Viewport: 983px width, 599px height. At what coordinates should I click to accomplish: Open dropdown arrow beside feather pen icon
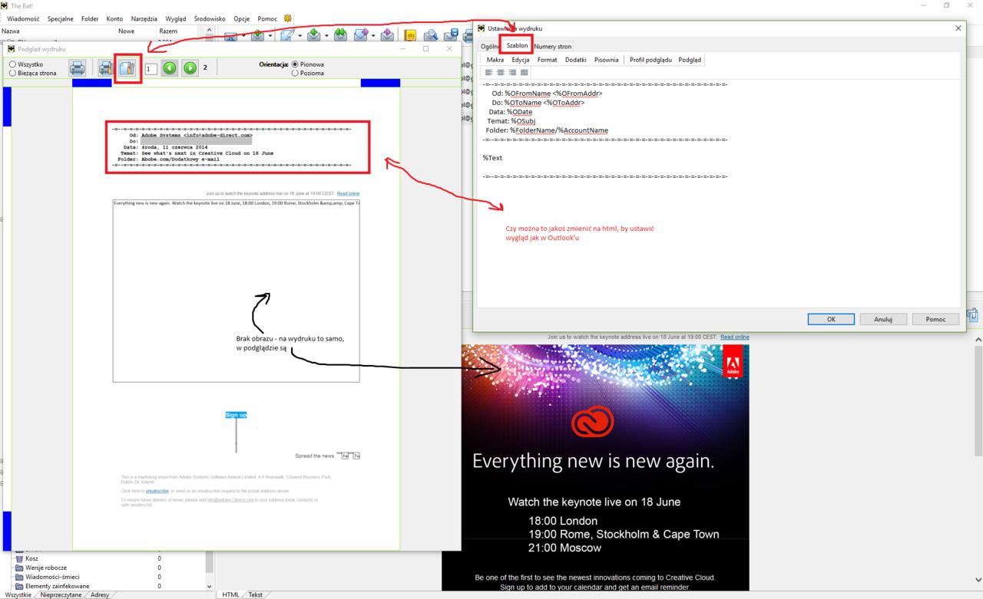coord(300,36)
